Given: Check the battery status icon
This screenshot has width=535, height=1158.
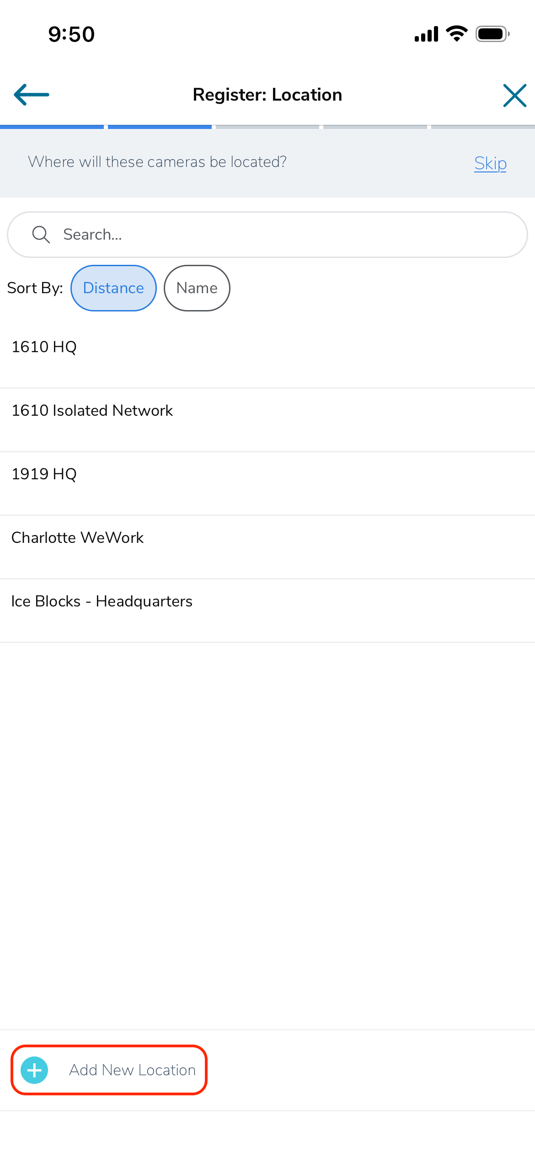Looking at the screenshot, I should point(492,34).
